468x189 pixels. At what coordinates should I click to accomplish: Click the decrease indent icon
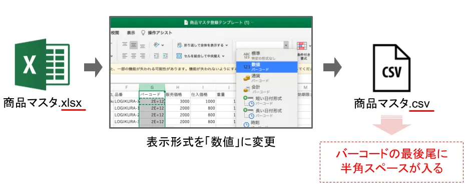156,55
